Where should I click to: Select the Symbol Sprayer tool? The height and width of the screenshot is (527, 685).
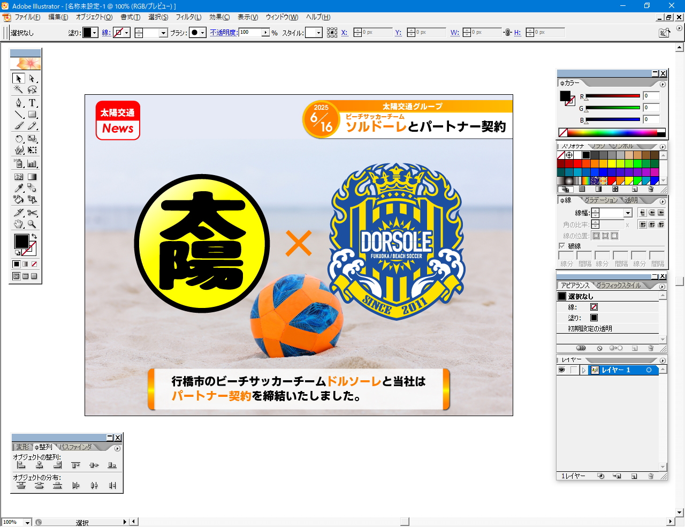(x=19, y=164)
